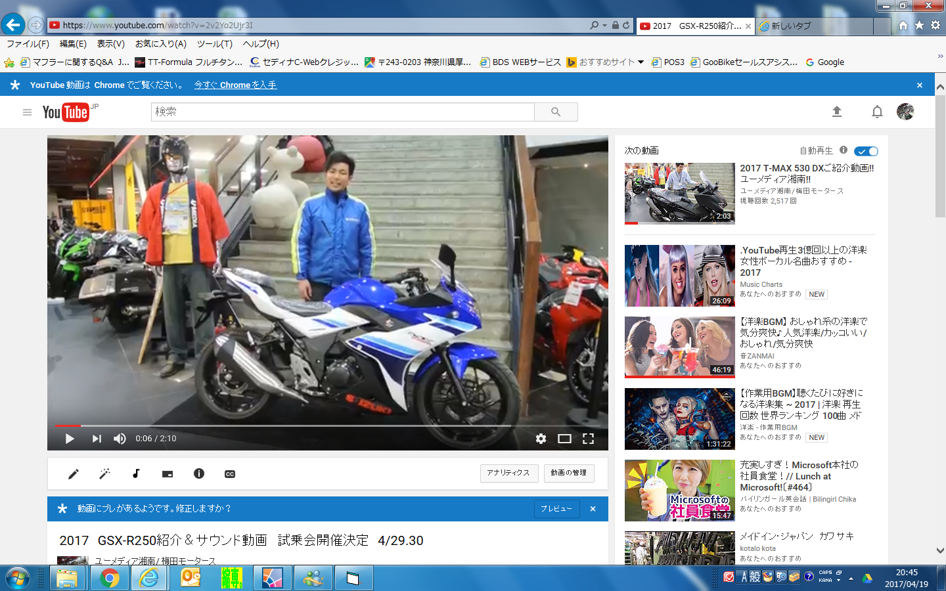Skip to the next video
Screen dimensions: 946x591
(97, 439)
